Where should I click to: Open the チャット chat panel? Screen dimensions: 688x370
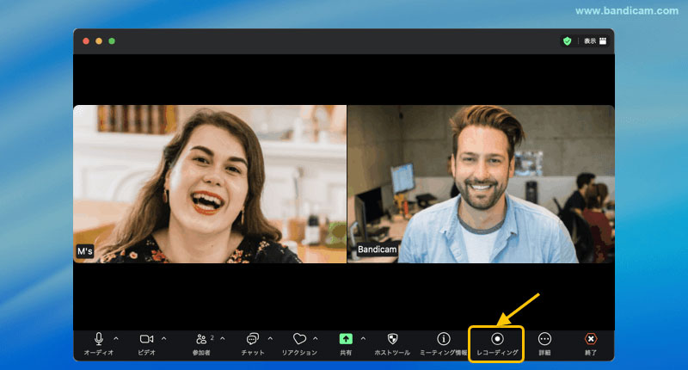253,340
